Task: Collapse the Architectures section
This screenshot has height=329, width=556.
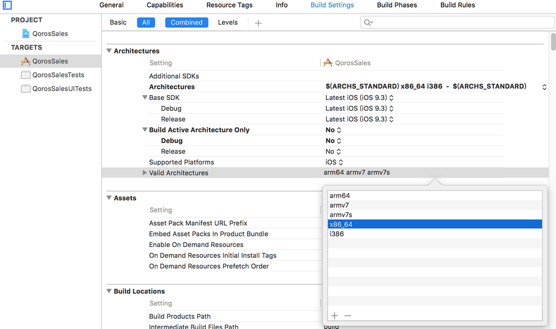Action: coord(109,50)
